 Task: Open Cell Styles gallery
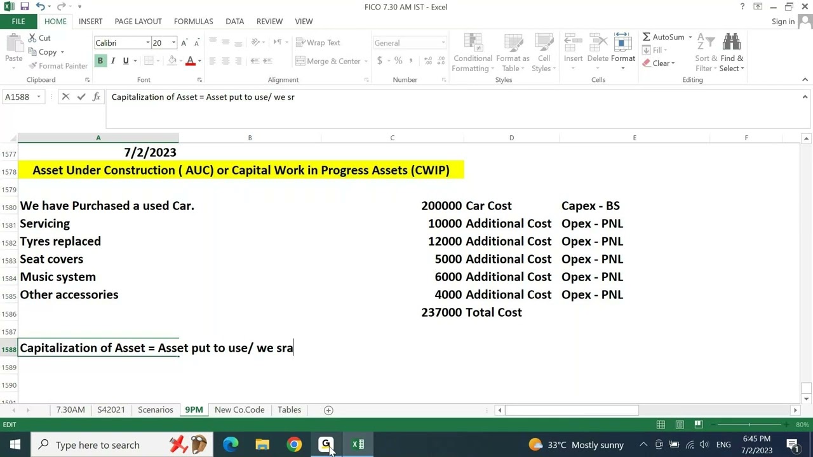coord(544,53)
